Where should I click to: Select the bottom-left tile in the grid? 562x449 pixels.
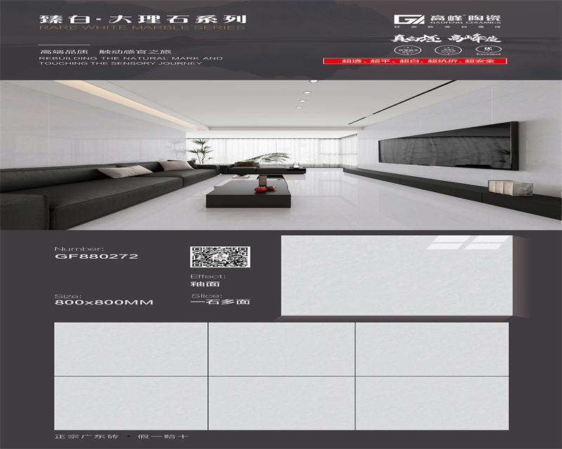[x=130, y=403]
